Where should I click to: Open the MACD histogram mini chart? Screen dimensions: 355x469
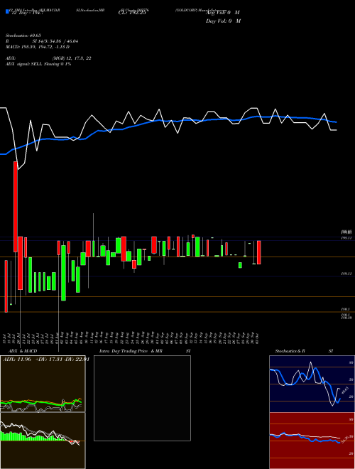43,441
